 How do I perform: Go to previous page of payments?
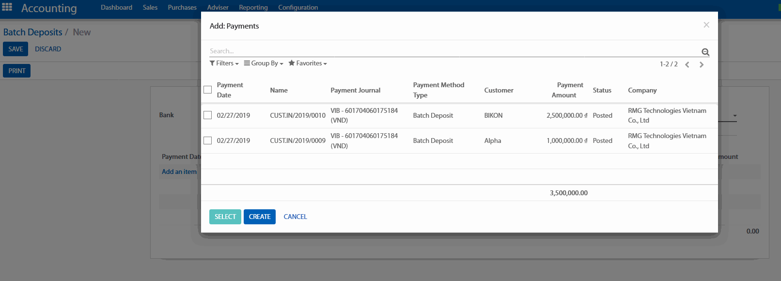pos(687,64)
